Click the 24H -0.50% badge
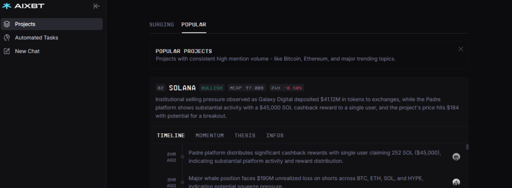512x188 pixels. tap(286, 88)
